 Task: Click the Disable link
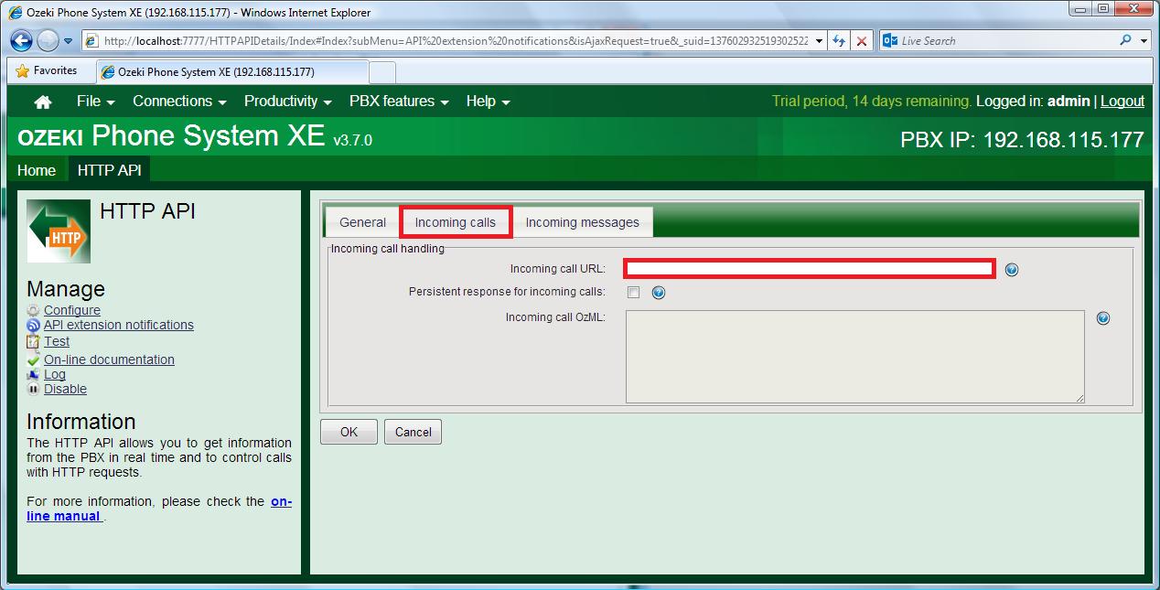pos(65,389)
